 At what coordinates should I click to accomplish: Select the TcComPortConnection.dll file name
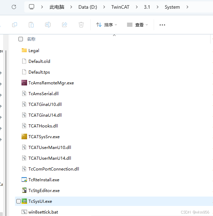click(x=54, y=169)
